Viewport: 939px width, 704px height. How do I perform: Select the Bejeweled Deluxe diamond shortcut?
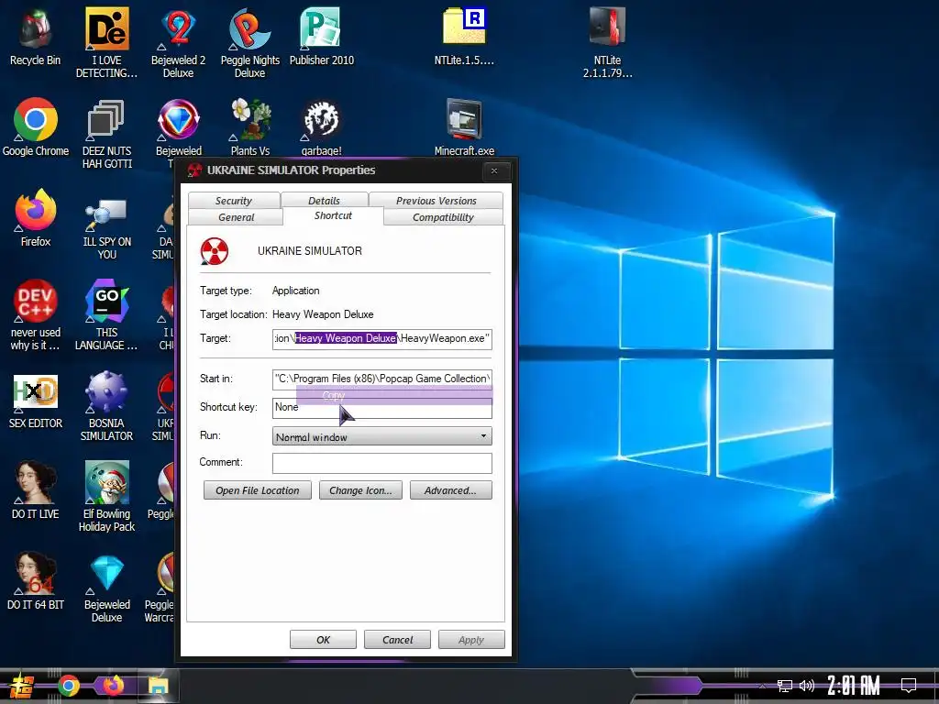coord(106,588)
